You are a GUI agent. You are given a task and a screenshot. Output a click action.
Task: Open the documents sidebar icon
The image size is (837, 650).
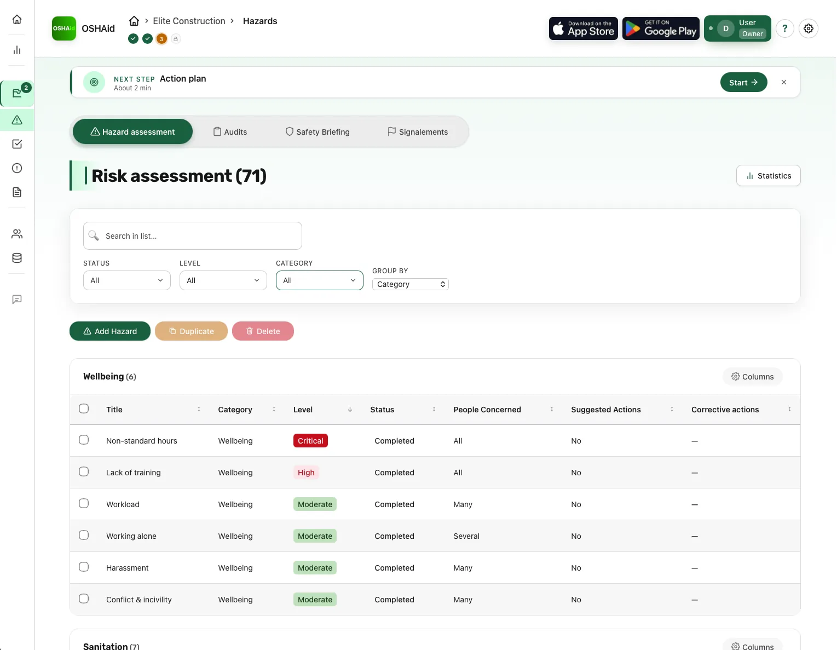(17, 192)
